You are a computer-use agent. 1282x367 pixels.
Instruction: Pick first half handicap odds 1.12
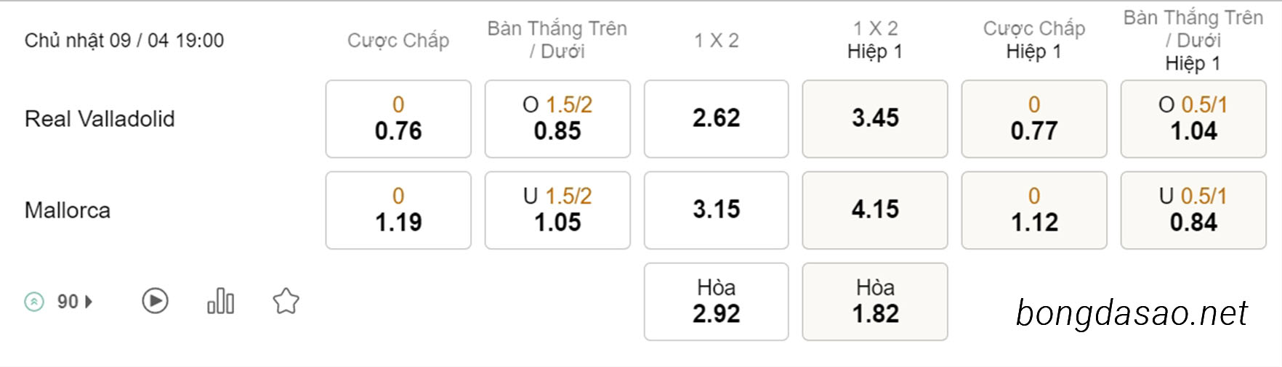[x=1034, y=210]
